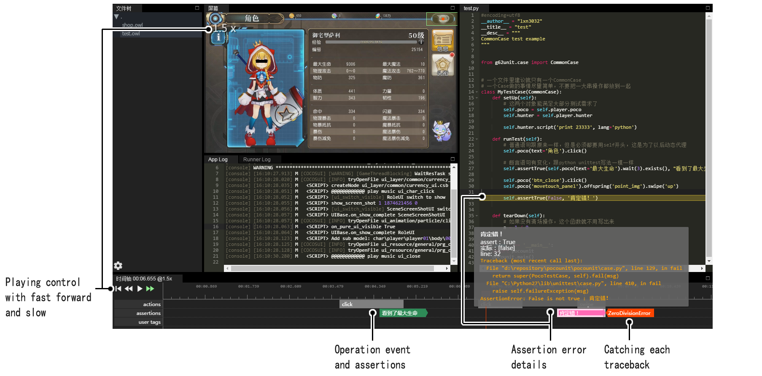
Task: Select the orange ZeroDivisionError marker
Action: pyautogui.click(x=630, y=313)
